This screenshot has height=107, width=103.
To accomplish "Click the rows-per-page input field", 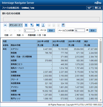I will [x=80, y=30].
